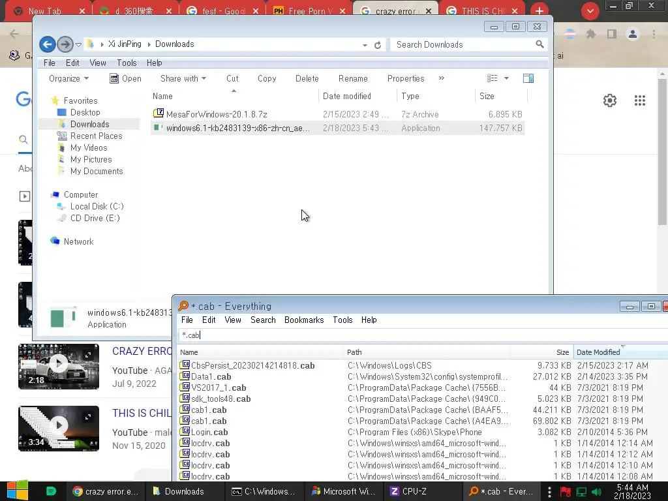This screenshot has width=668, height=501.
Task: Click Xi JinPing in the address breadcrumb
Action: (x=125, y=44)
